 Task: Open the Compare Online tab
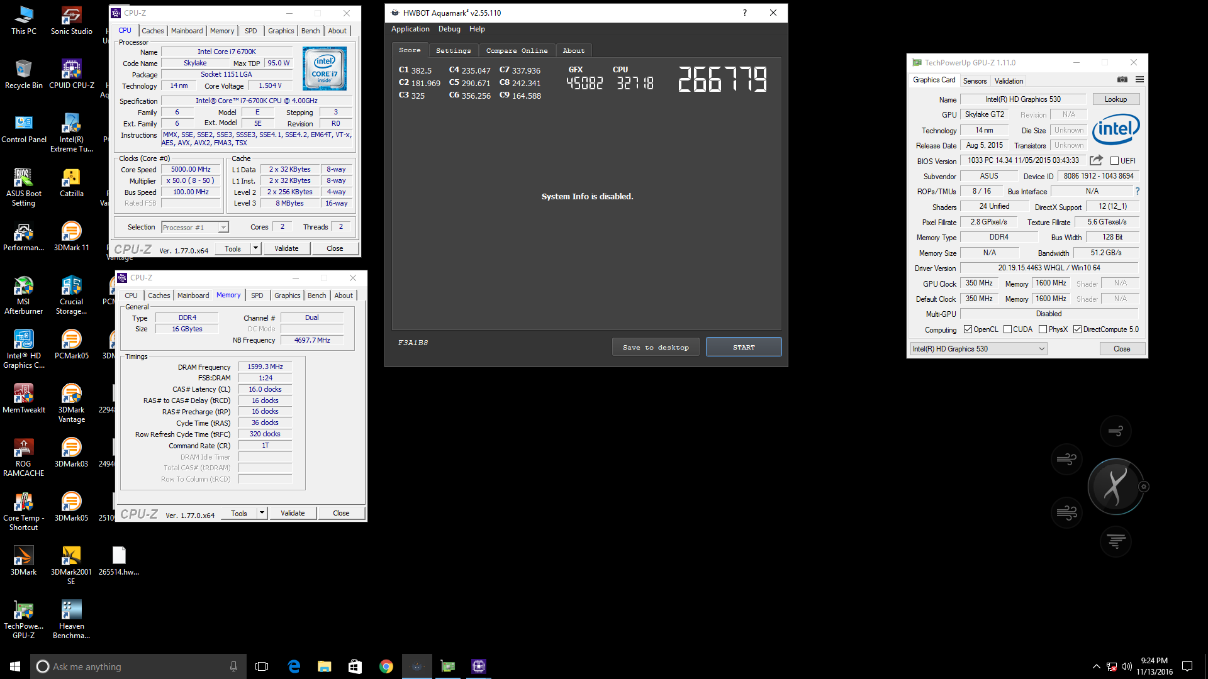[x=517, y=50]
